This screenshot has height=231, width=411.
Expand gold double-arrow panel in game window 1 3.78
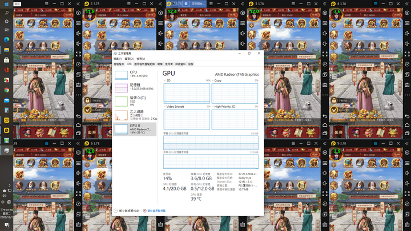pos(85,91)
